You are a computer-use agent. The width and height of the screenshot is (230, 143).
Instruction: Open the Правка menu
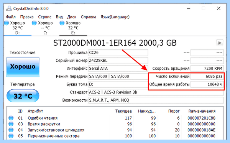coord(27,17)
